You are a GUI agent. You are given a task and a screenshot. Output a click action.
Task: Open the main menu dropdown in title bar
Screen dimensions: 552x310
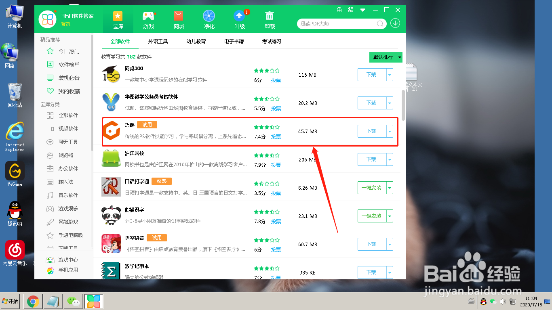pos(363,10)
